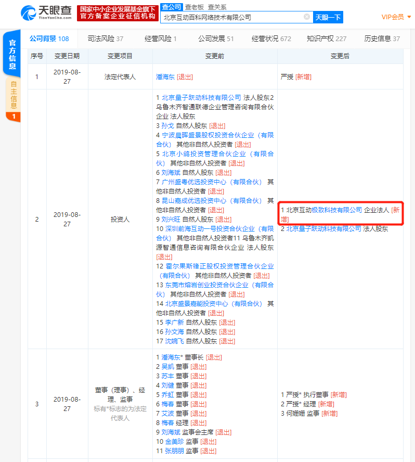
Task: Open 艾波 director link
Action: (167, 414)
